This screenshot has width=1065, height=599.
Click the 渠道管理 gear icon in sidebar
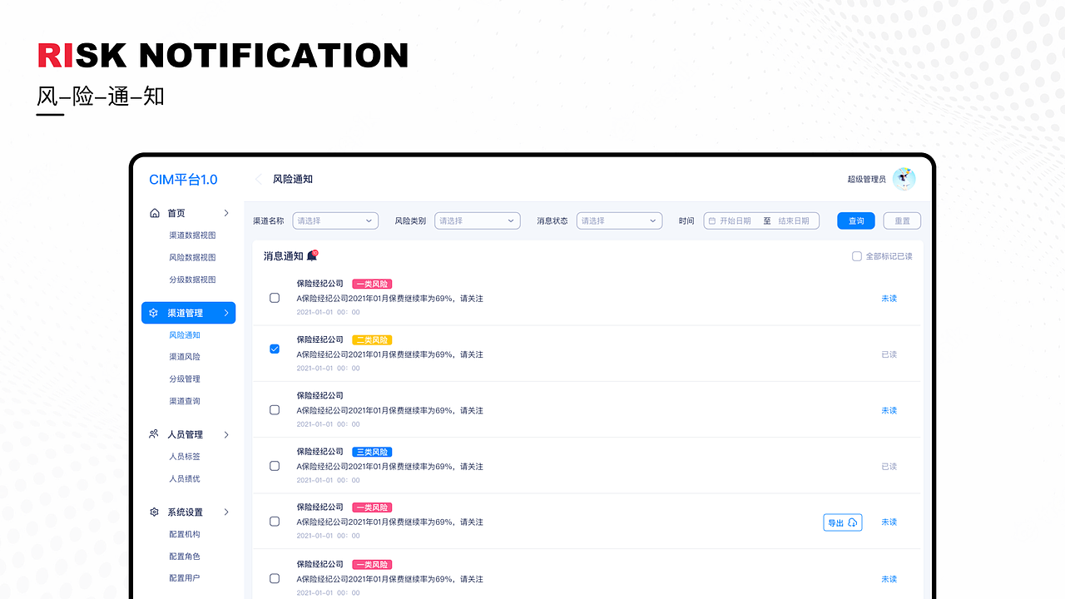(154, 313)
